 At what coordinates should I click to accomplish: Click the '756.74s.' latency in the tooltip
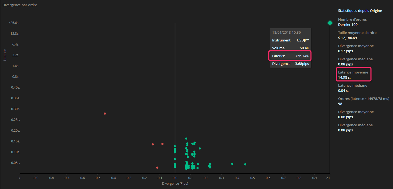tap(302, 56)
